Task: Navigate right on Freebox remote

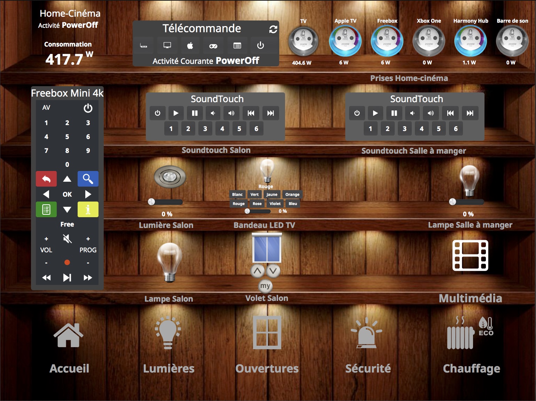Action: (x=88, y=194)
